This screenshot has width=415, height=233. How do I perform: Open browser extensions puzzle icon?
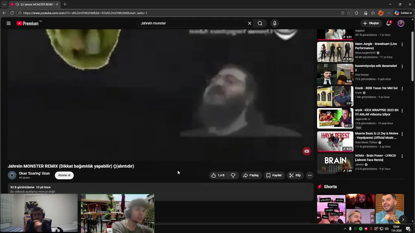click(357, 13)
